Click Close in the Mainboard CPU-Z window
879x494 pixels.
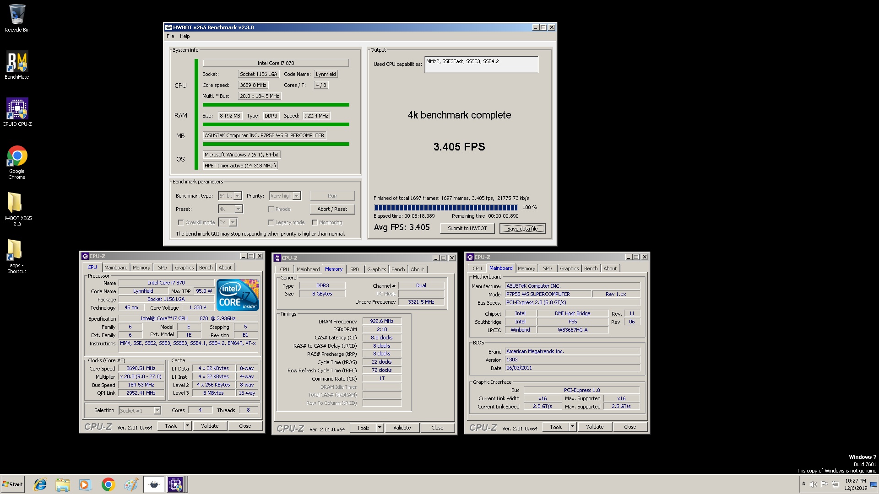(630, 427)
